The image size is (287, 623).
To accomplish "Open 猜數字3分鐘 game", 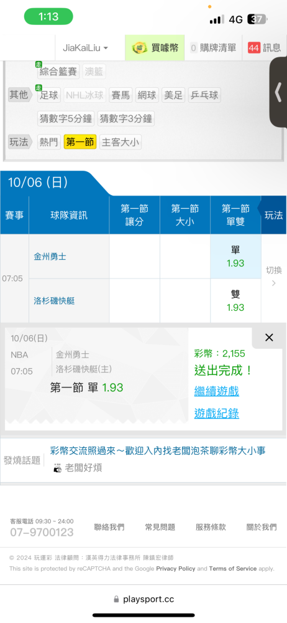I will (126, 118).
